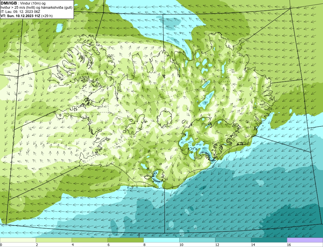Click the 'IT: Lau. 09. 12. 2023 06Z' line
Viewport: 323px width, 247px height.
[20, 12]
